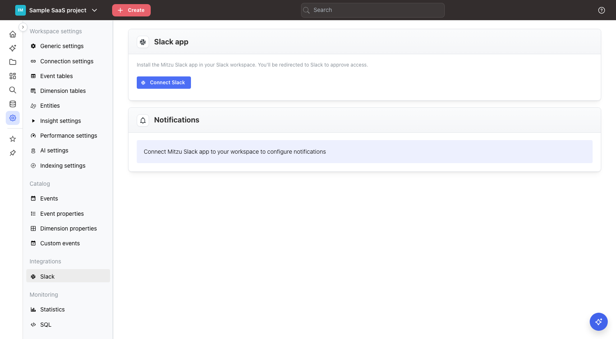Select Statistics under Monitoring
616x339 pixels.
tap(52, 309)
